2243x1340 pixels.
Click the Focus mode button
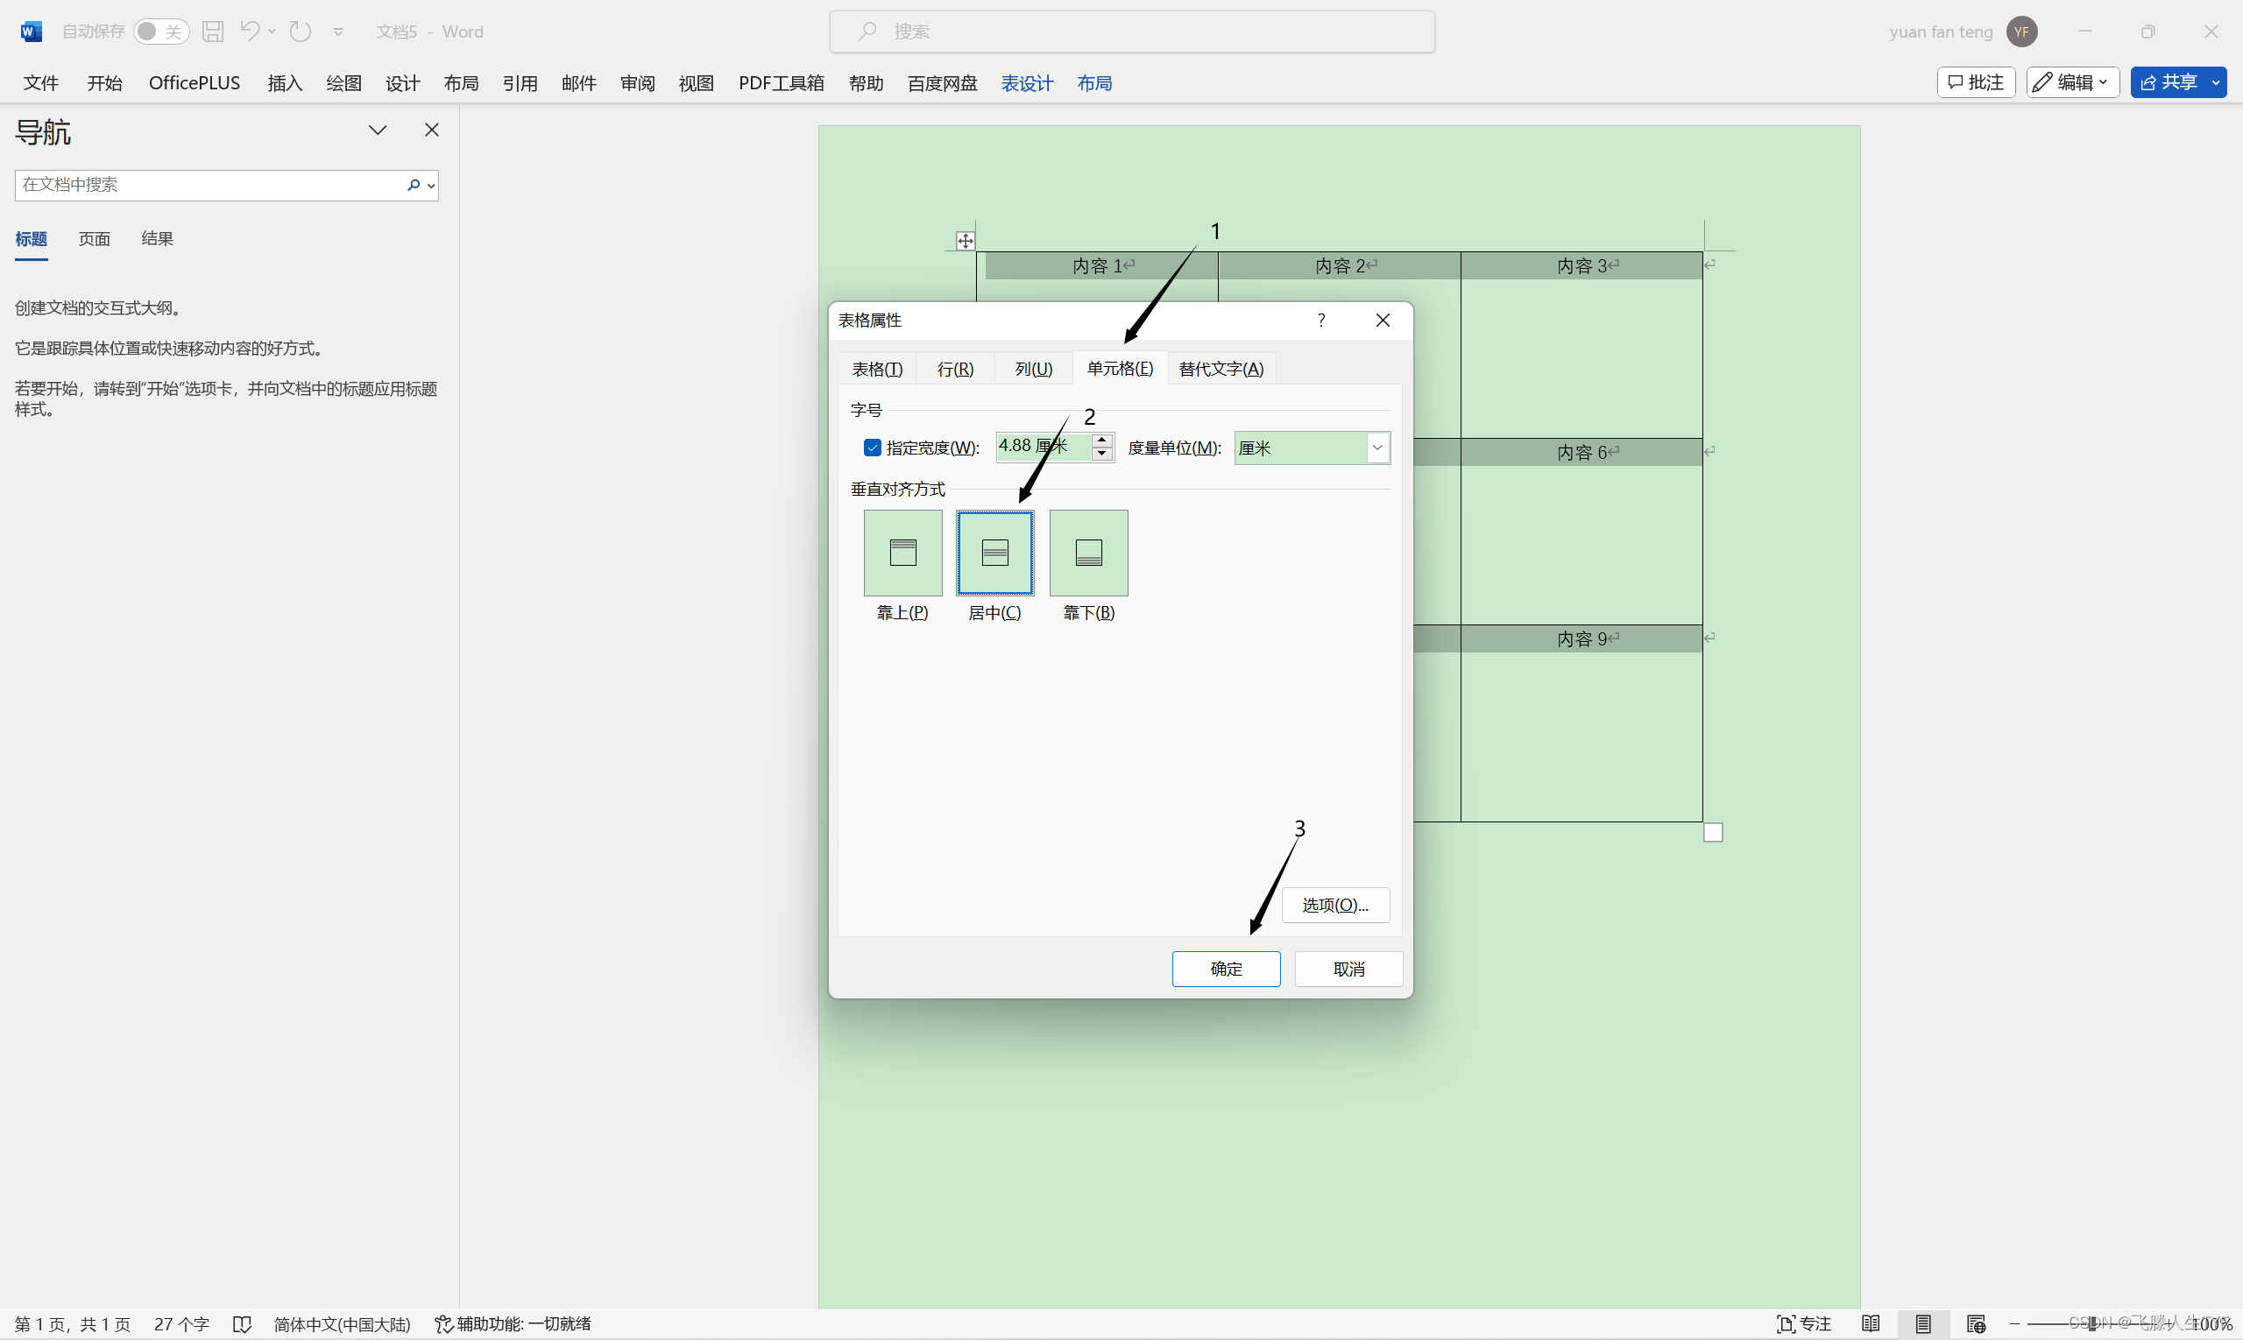pos(1804,1323)
